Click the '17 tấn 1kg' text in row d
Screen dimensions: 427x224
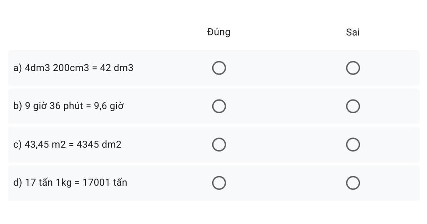coord(48,182)
